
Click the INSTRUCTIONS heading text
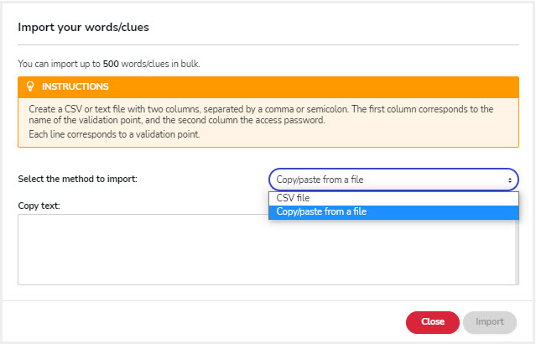[x=75, y=86]
